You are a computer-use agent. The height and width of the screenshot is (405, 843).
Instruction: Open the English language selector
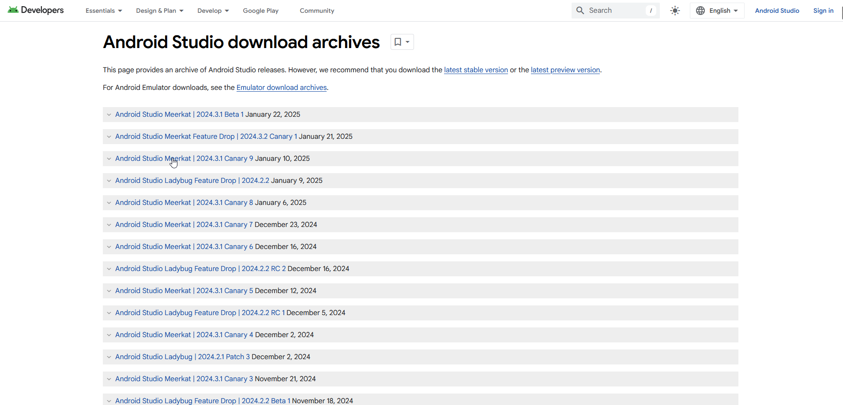click(x=717, y=11)
